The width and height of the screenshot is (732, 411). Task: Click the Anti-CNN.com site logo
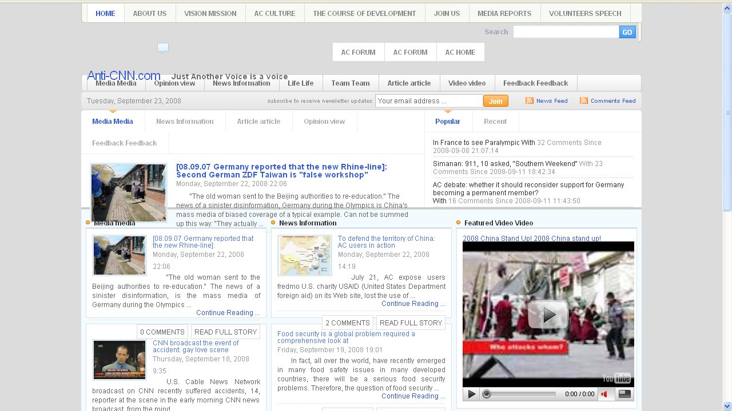point(124,75)
